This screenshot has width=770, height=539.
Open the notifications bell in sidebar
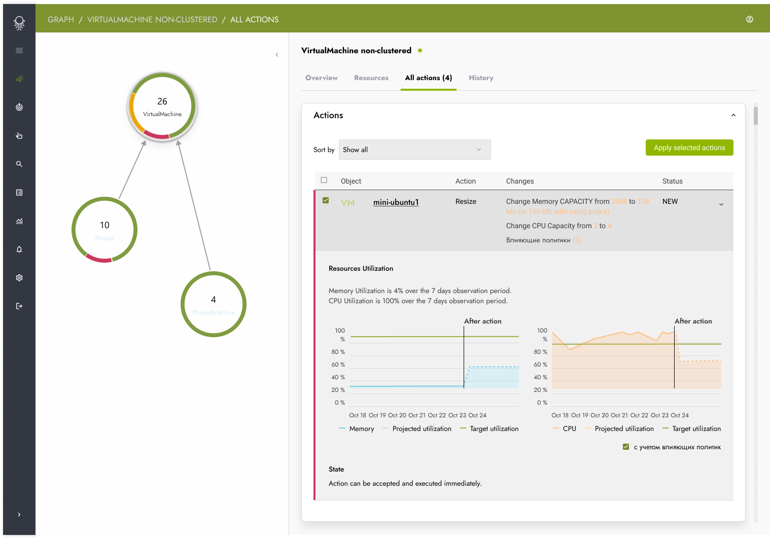click(x=19, y=249)
